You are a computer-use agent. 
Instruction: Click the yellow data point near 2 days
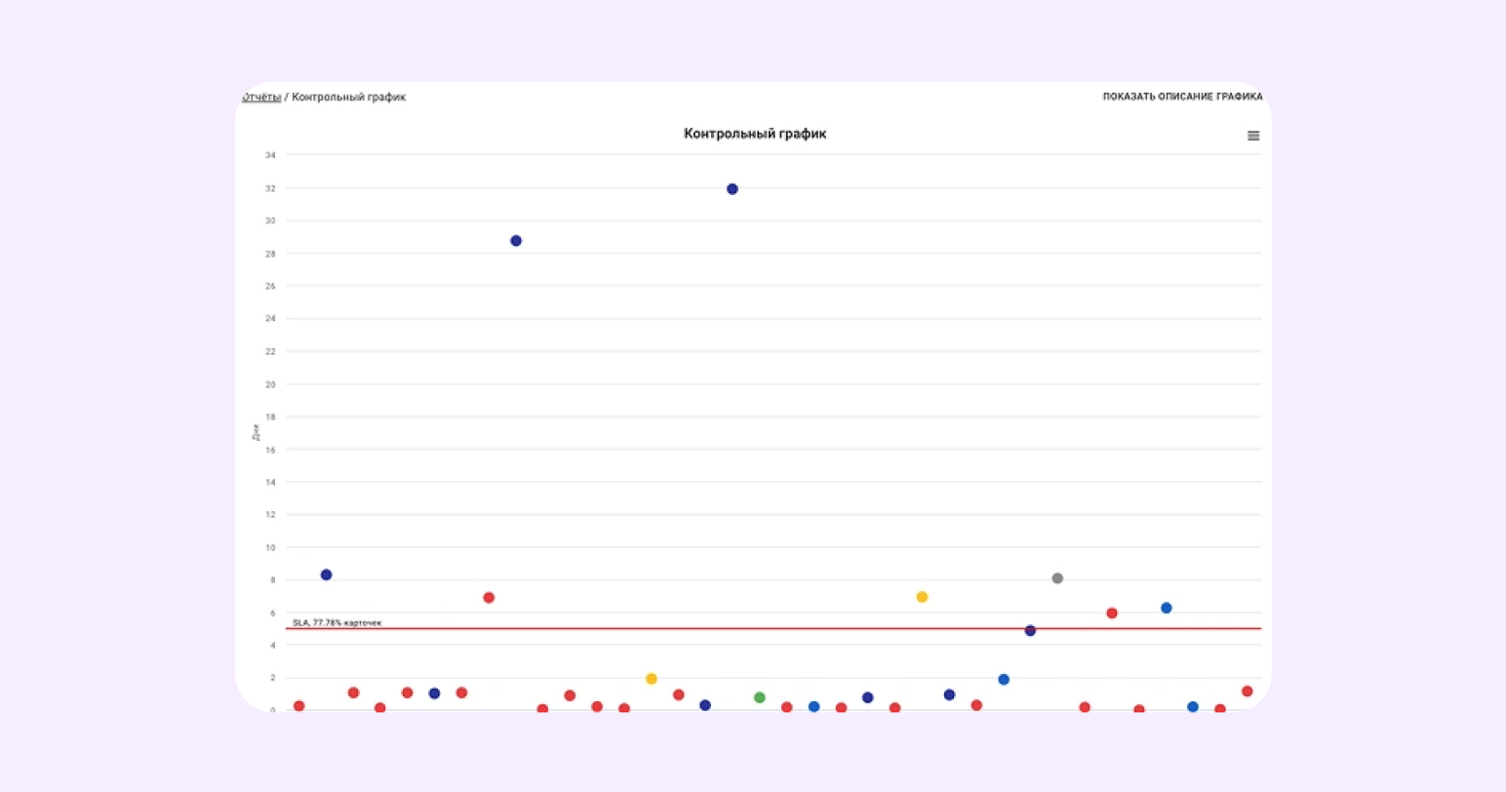coord(652,679)
